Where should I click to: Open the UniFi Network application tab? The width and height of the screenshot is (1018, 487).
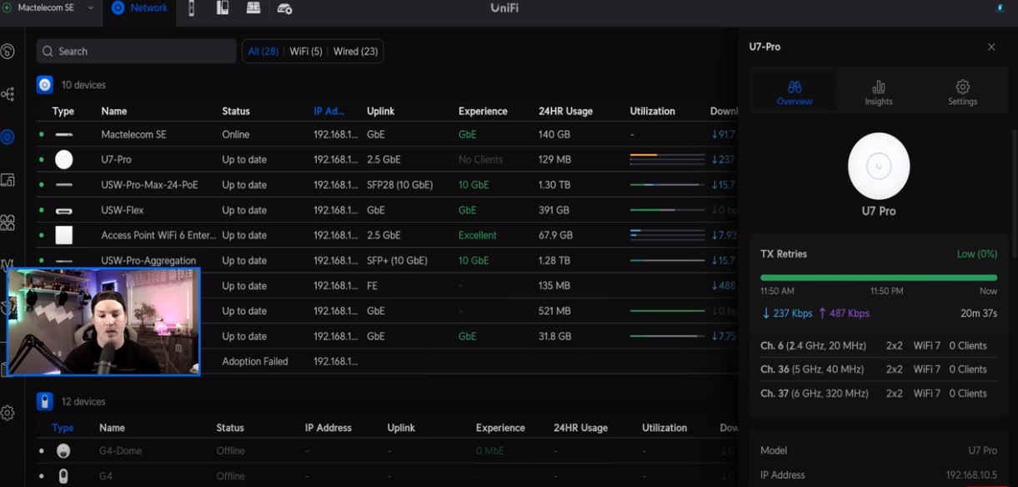(x=139, y=8)
